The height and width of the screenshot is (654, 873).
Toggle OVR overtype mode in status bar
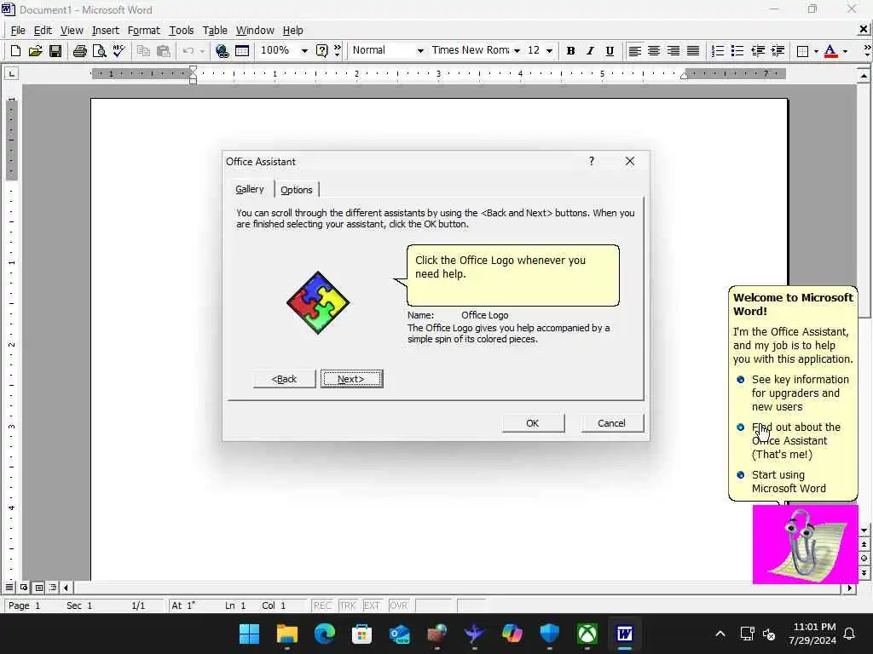398,605
